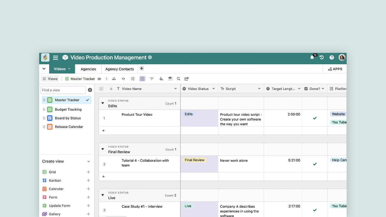Toggle Done checkmark for Product Tour Video
This screenshot has width=386, height=217.
tap(315, 118)
